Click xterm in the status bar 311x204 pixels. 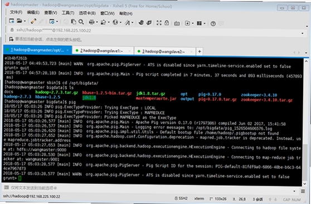click(x=199, y=198)
